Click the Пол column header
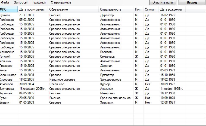 click(x=139, y=9)
